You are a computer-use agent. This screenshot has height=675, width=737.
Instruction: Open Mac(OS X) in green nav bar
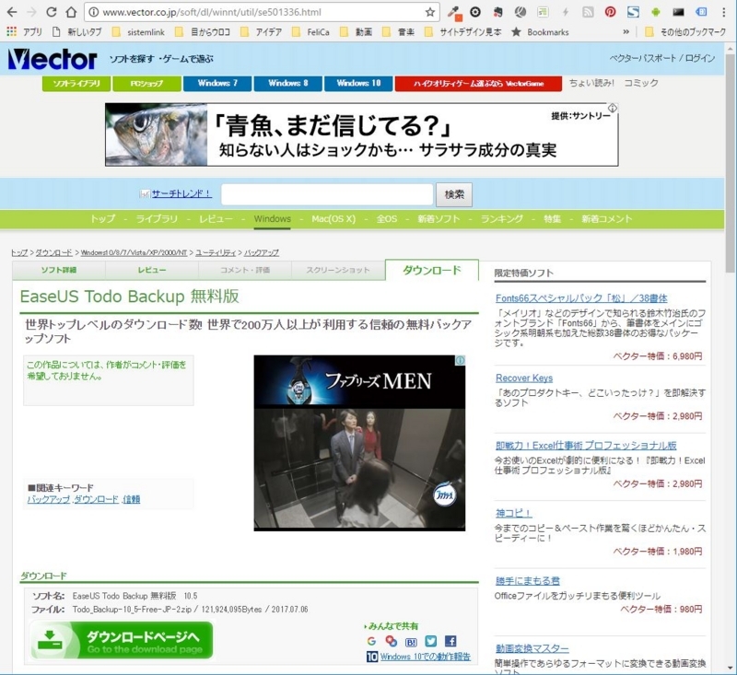333,219
